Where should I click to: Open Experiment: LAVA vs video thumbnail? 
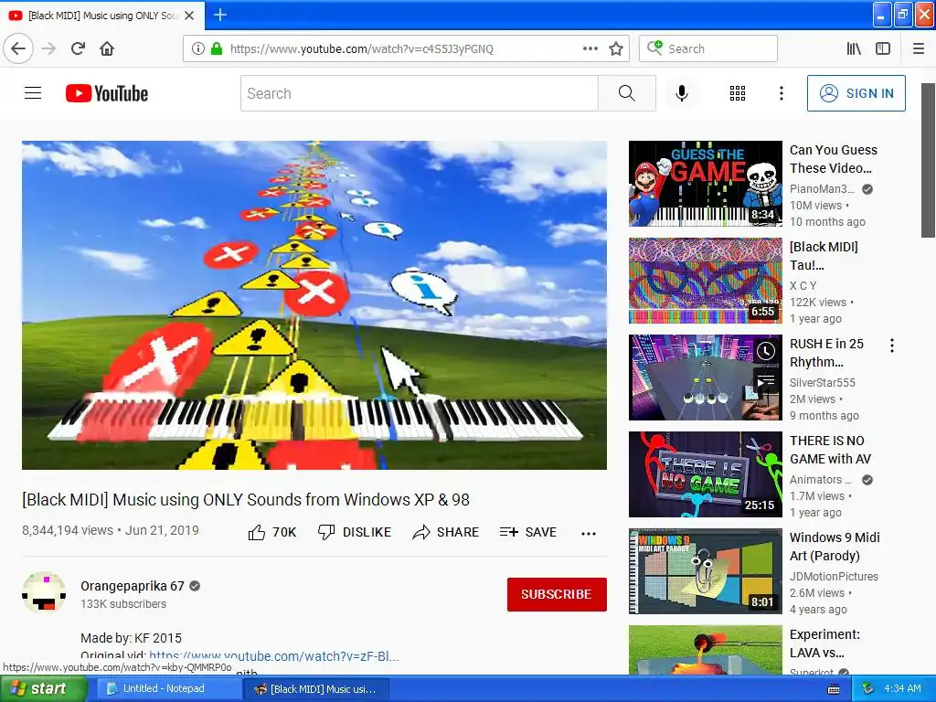click(x=705, y=650)
